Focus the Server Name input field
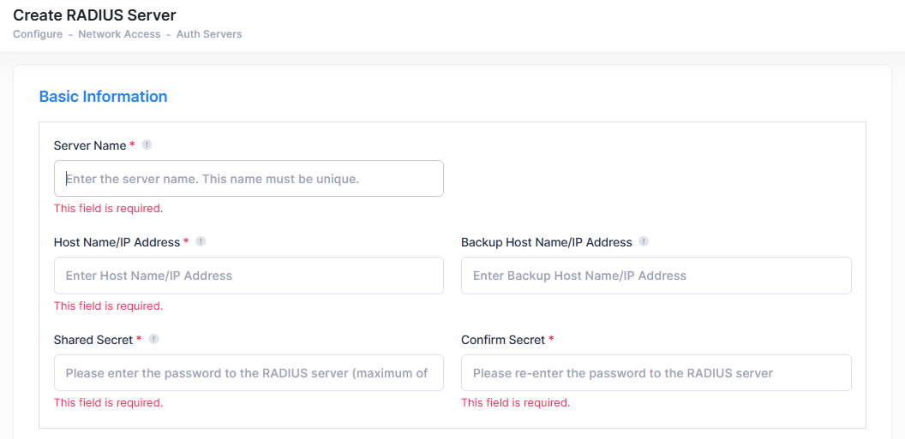This screenshot has width=905, height=439. coord(249,179)
